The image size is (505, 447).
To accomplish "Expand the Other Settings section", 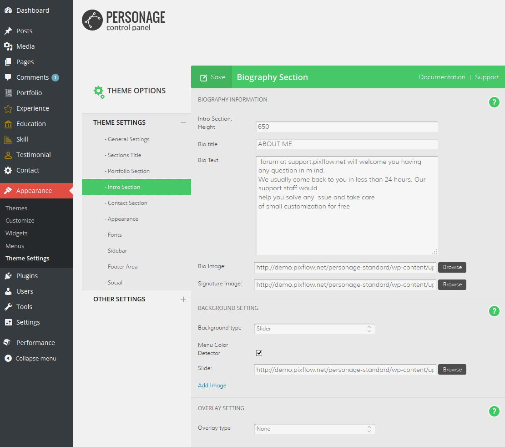I will click(x=183, y=299).
